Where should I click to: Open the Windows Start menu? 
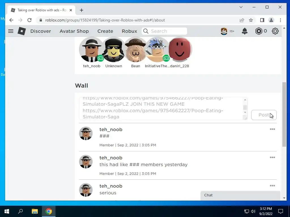coord(7,211)
